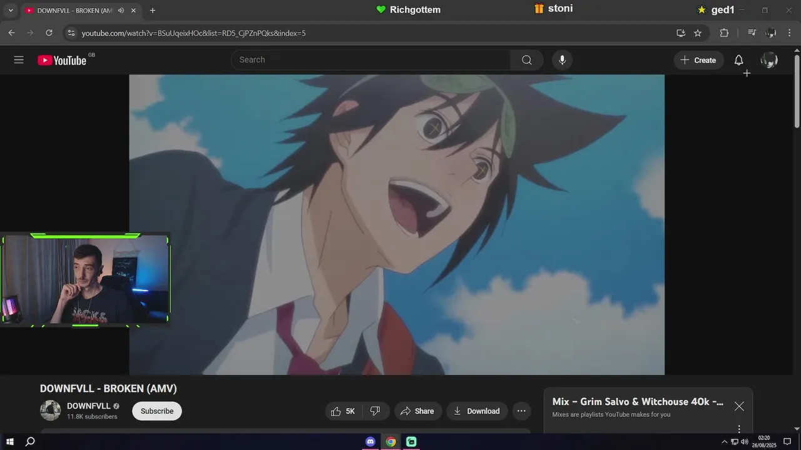
Task: Click the address bar URL
Action: click(194, 32)
